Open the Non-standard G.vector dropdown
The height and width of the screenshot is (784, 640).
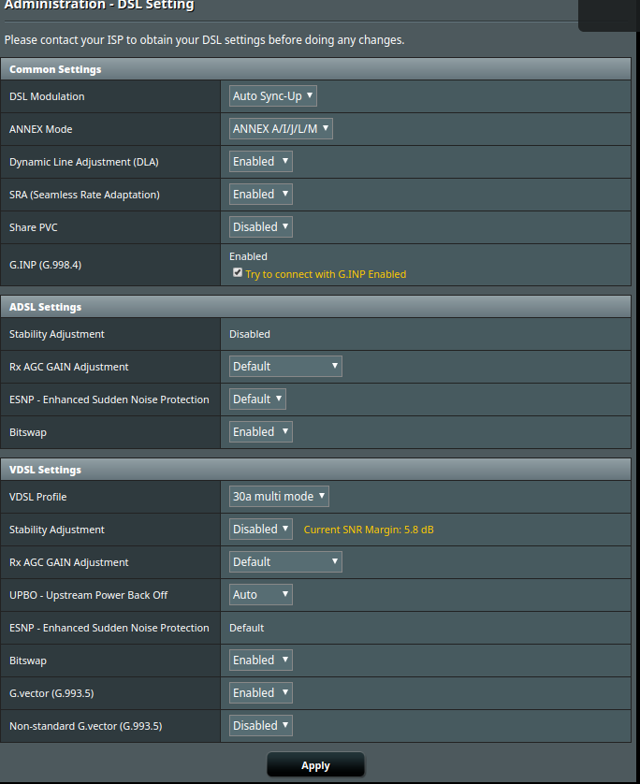click(x=261, y=726)
